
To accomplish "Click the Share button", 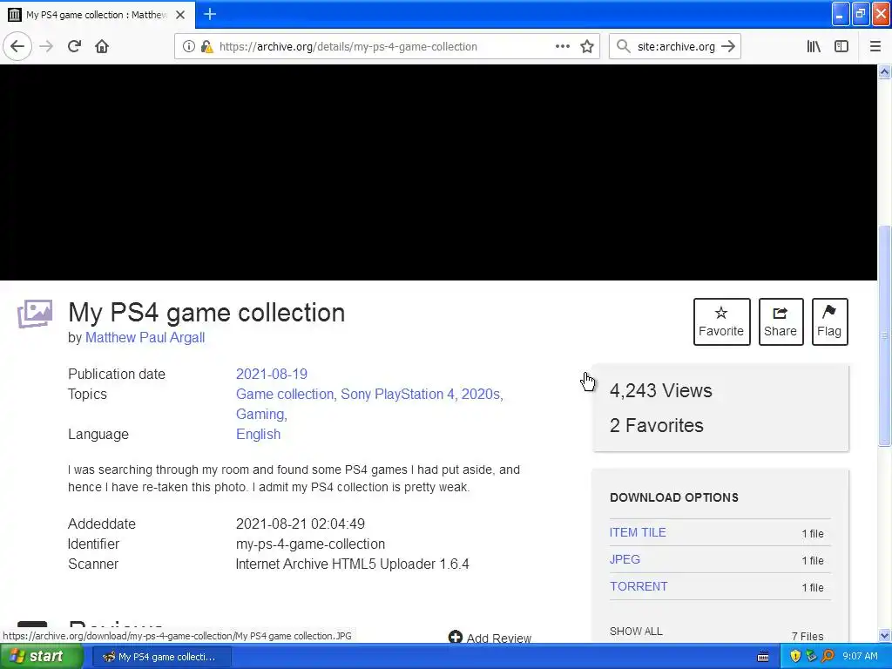I will point(780,321).
